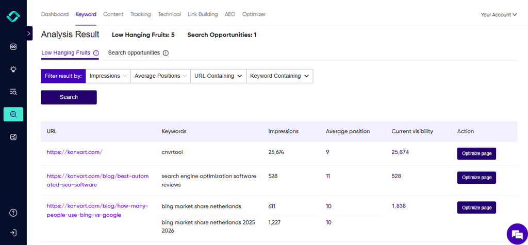Open the lightbulb ideas icon in the sidebar
528x245 pixels.
click(13, 69)
